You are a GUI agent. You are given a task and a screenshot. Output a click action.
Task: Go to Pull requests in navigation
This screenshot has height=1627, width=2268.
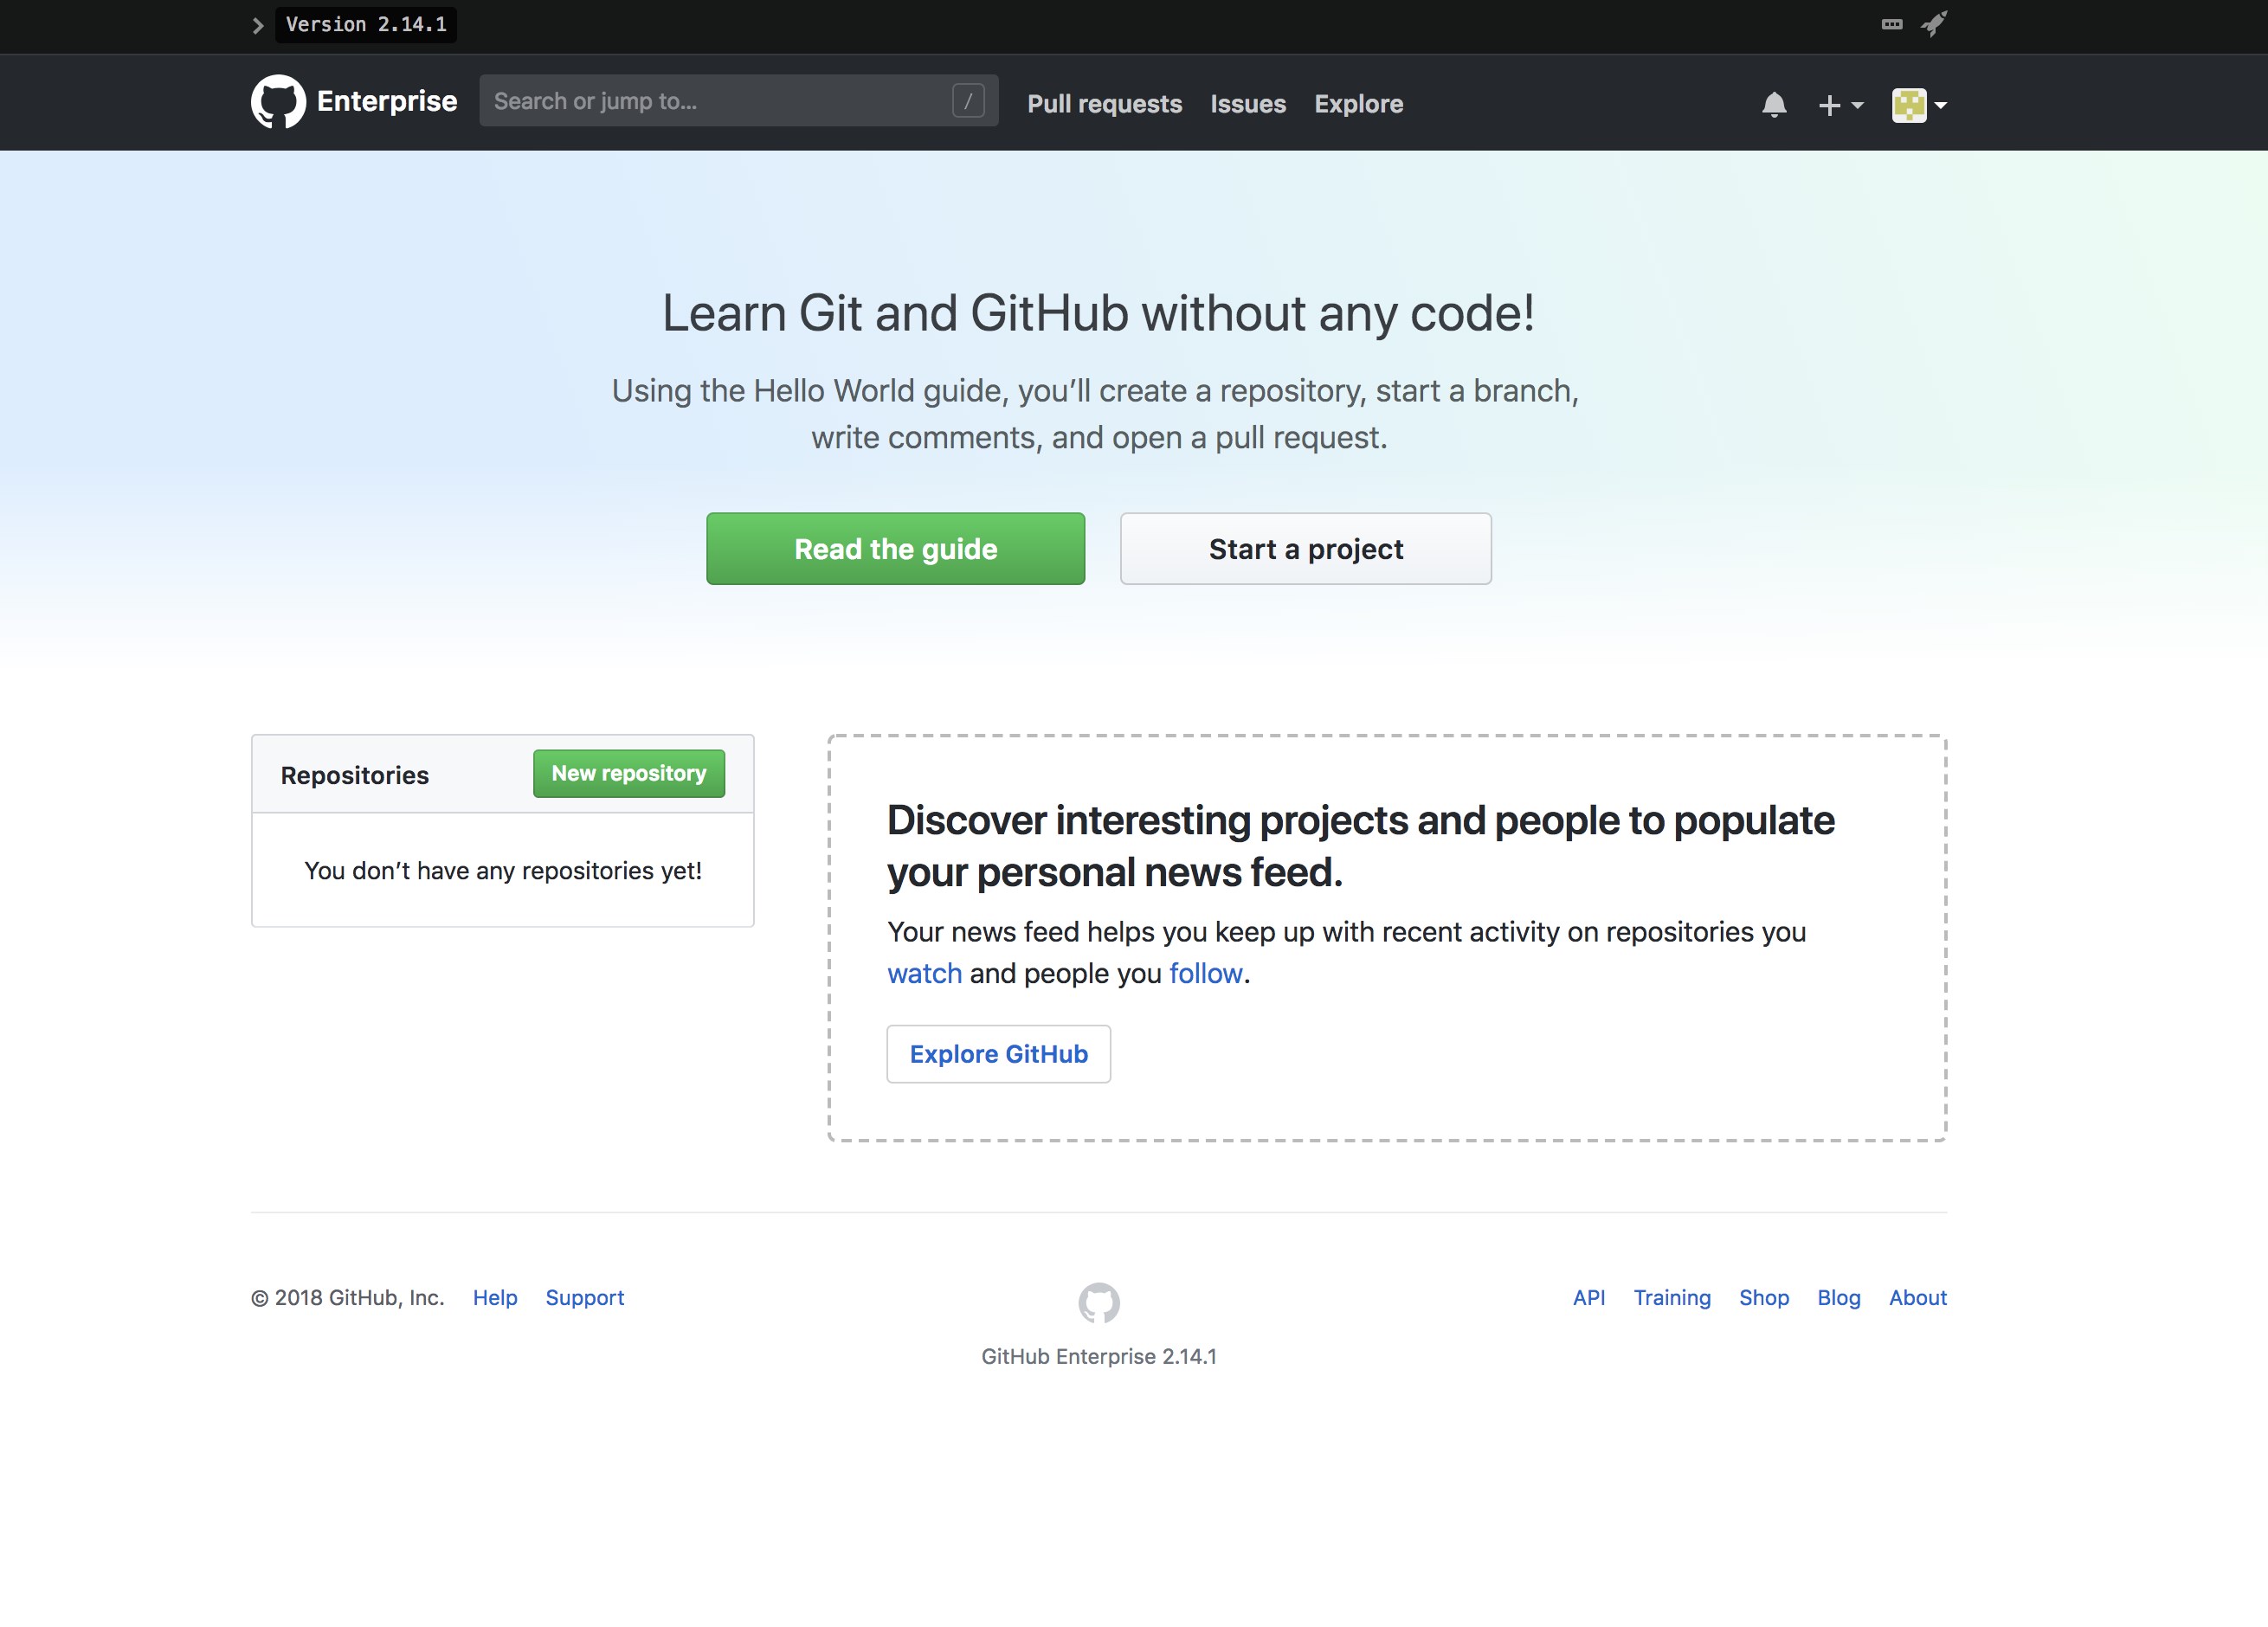1104,104
